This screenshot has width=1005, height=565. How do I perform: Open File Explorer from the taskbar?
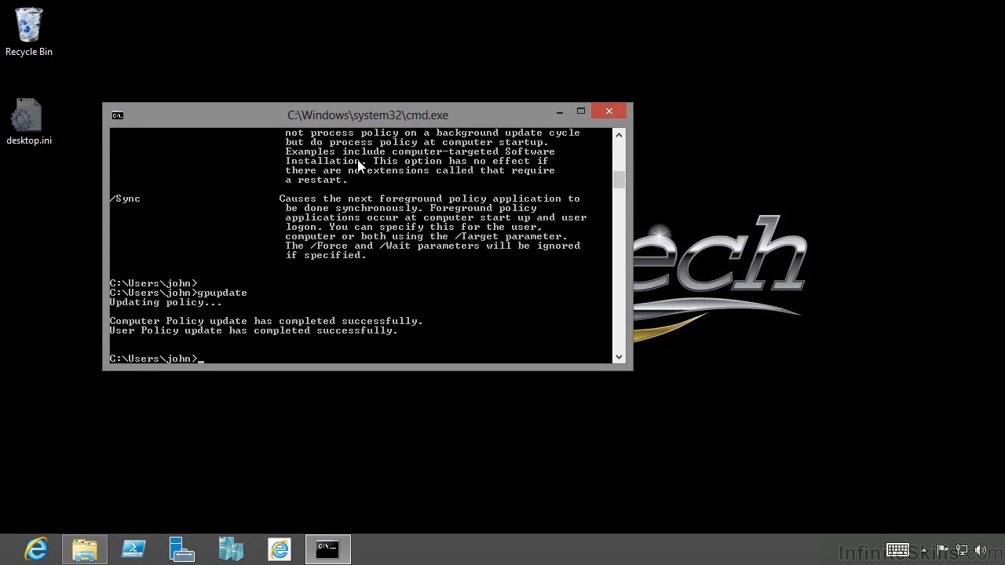pos(85,549)
